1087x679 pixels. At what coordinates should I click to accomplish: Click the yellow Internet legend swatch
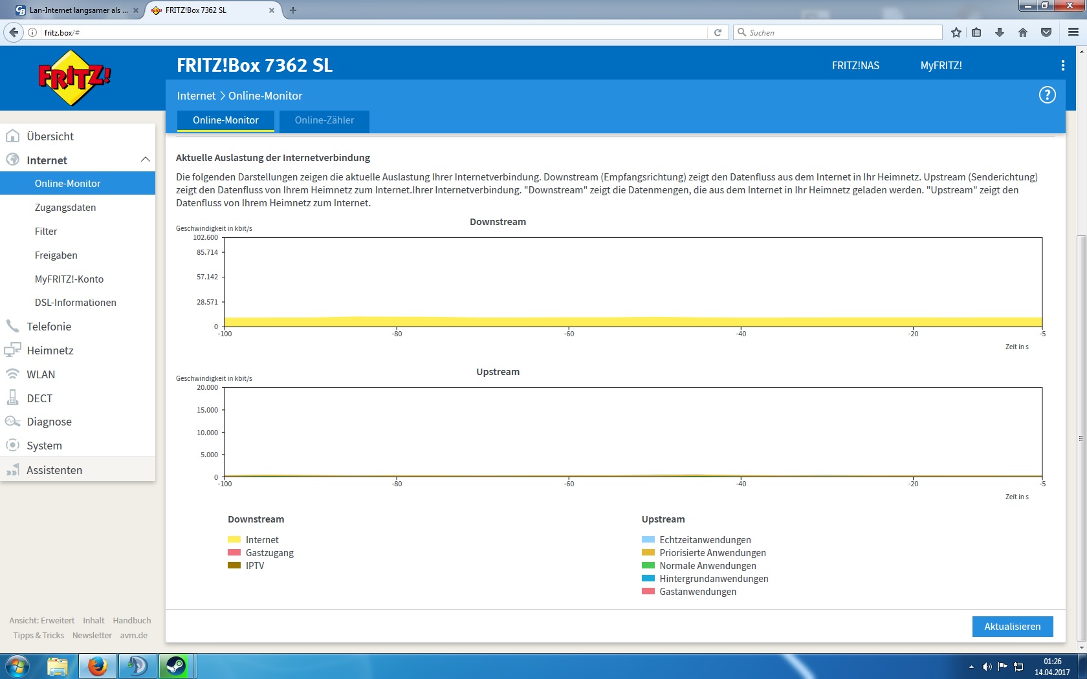coord(234,539)
